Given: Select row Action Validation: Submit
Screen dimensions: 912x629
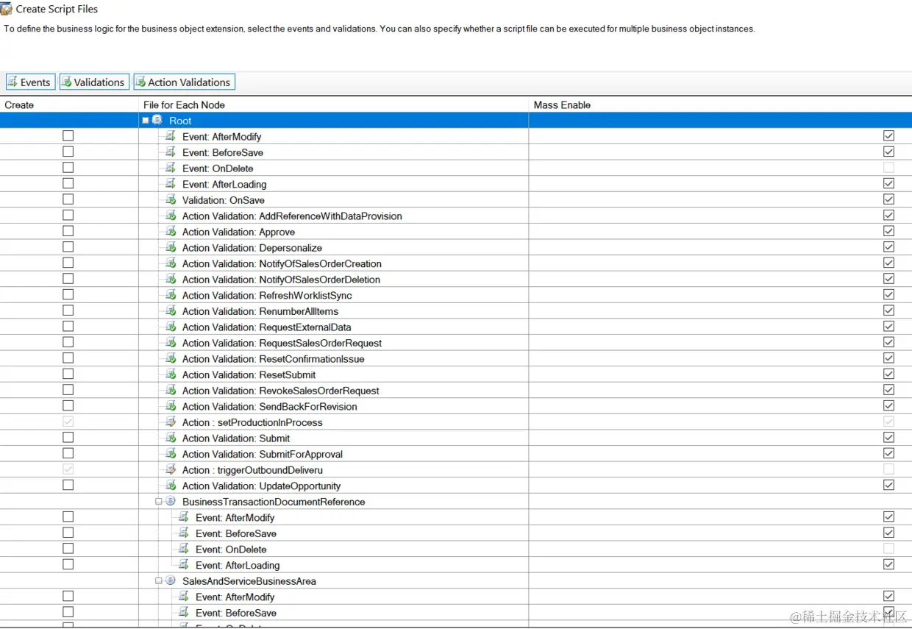Looking at the screenshot, I should pyautogui.click(x=236, y=438).
